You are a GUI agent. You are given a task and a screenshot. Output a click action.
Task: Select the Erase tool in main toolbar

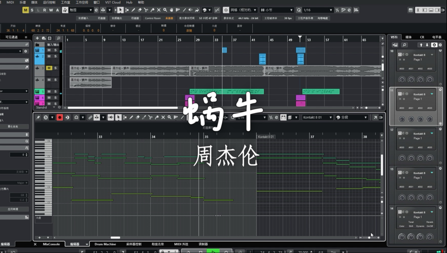tap(140, 10)
